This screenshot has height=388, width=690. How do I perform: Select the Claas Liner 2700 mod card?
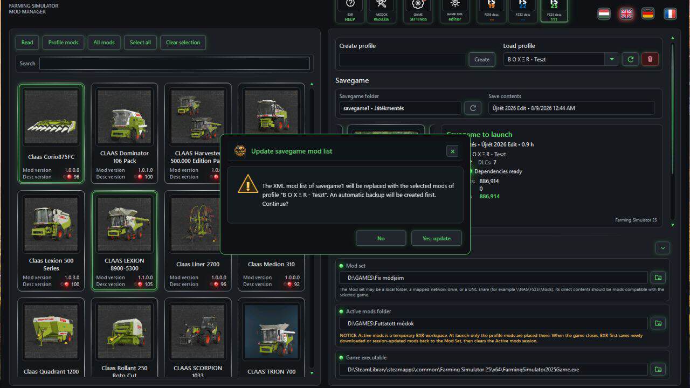coord(198,240)
